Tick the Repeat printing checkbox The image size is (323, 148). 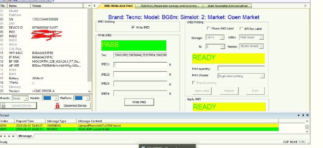coord(194,82)
